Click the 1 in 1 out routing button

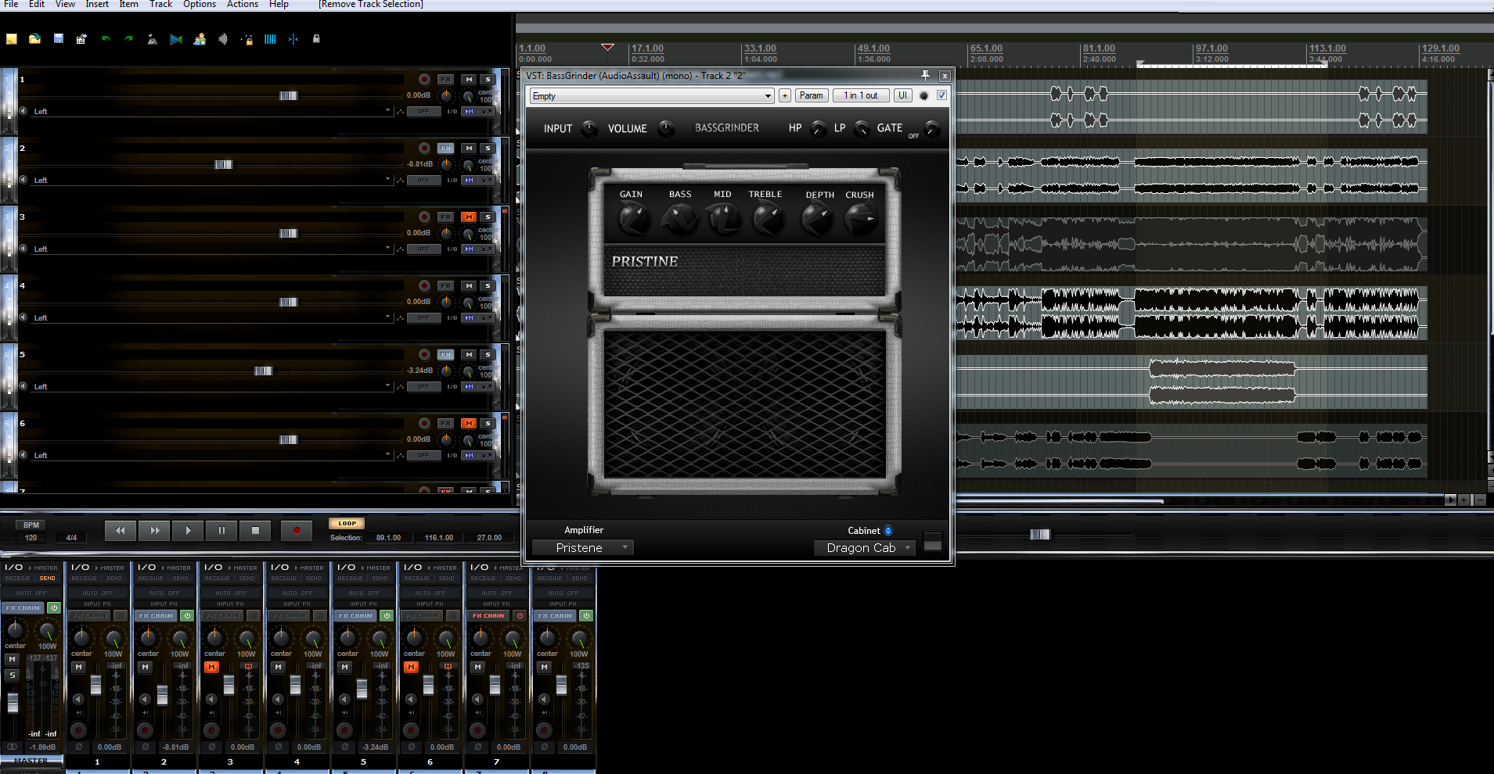pos(861,95)
